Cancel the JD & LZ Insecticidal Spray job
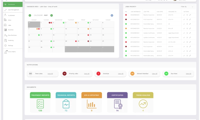Viewport: 200px width, 120px height. coord(187,51)
